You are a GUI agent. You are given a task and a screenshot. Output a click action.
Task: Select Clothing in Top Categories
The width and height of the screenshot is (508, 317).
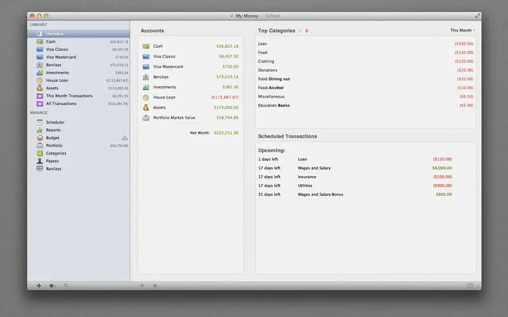tap(366, 61)
